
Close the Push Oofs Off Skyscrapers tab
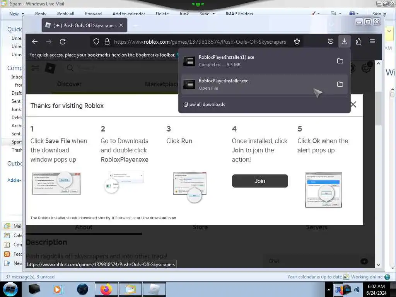click(x=121, y=25)
